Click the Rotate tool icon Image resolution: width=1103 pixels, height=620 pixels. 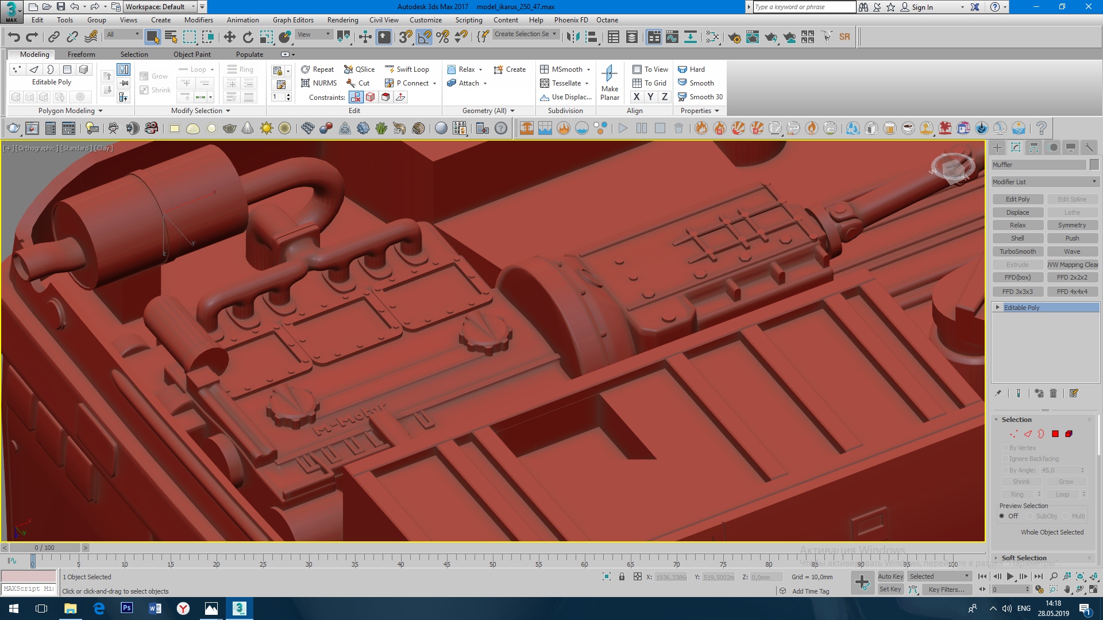click(x=248, y=37)
